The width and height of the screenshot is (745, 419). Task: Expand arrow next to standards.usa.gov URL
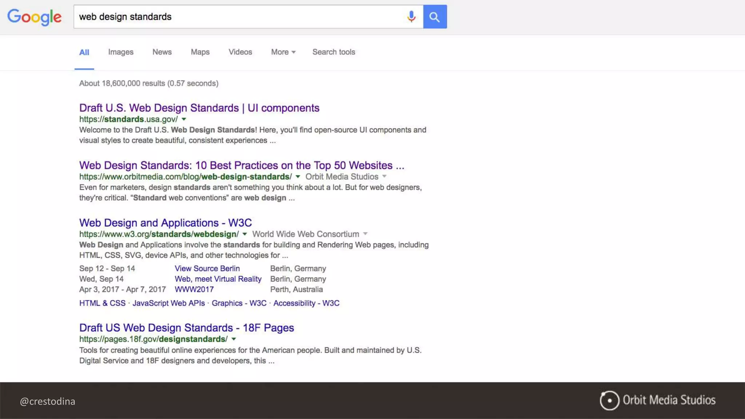click(x=184, y=119)
